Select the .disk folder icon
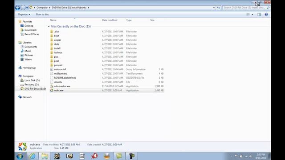 tap(52, 32)
